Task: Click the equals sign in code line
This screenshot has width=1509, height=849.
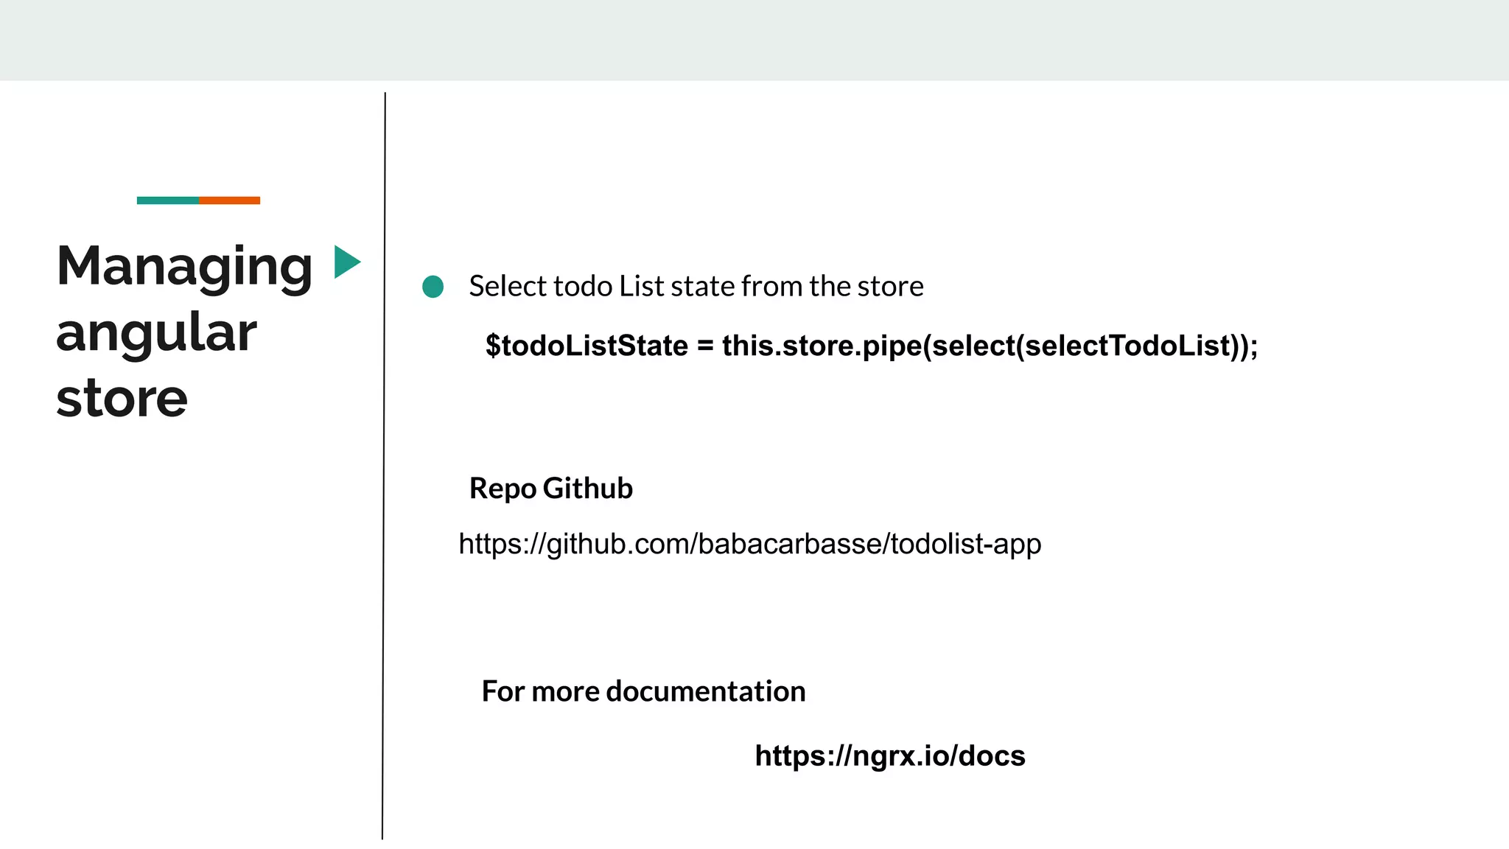Action: (x=705, y=346)
